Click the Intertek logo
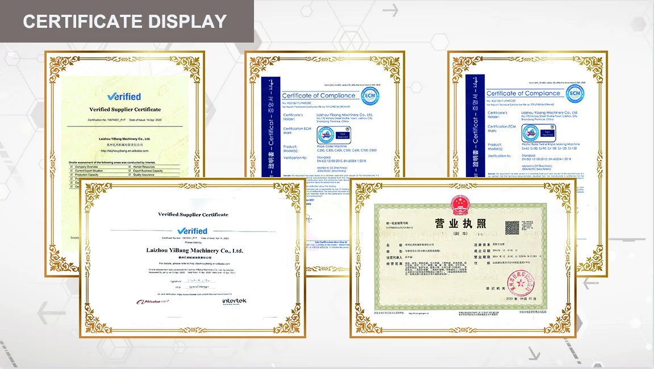This screenshot has height=369, width=654. (x=234, y=301)
